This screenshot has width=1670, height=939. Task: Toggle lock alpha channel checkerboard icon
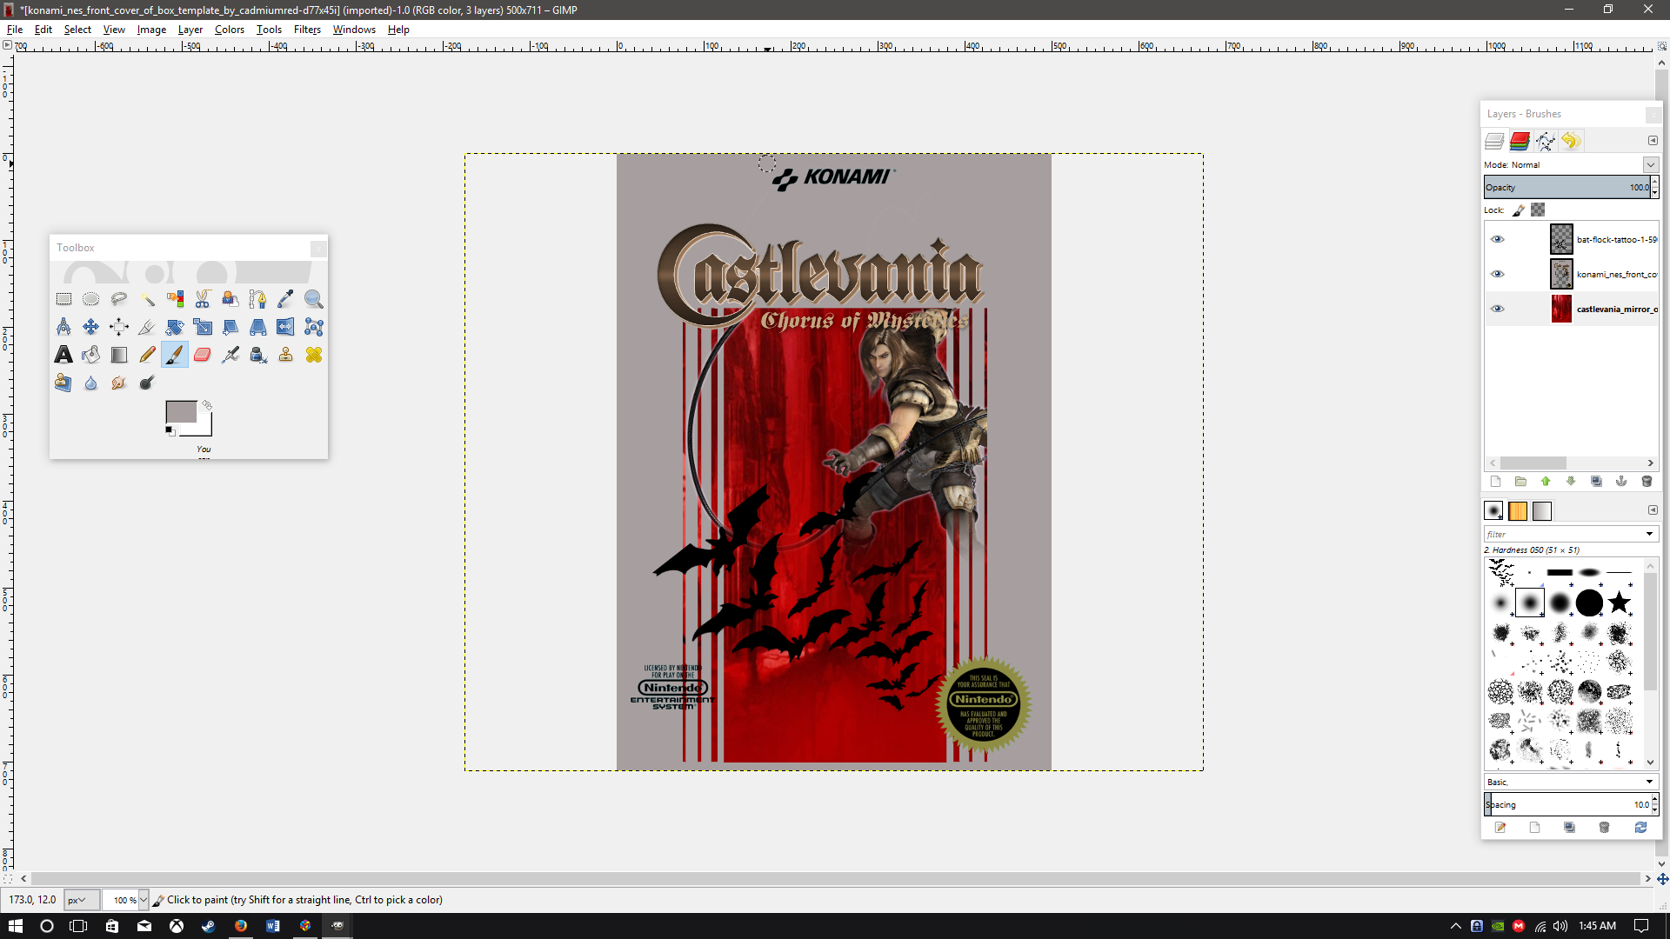coord(1538,210)
